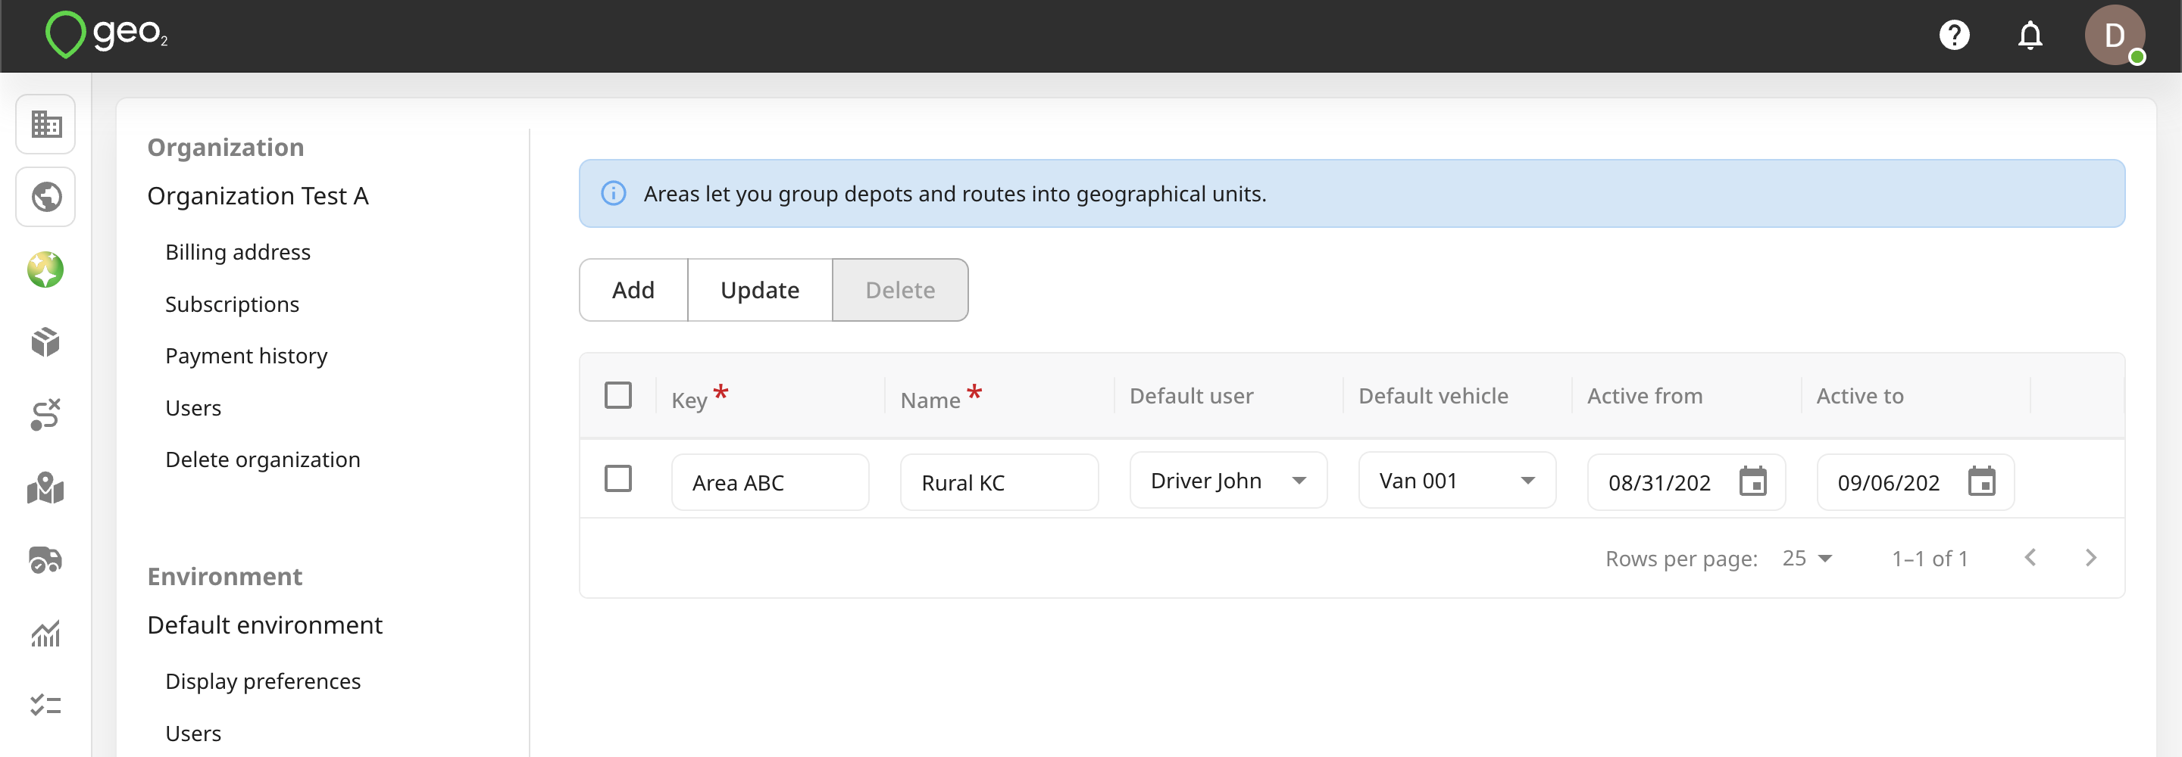Change rows per page from 25
2182x757 pixels.
tap(1807, 559)
